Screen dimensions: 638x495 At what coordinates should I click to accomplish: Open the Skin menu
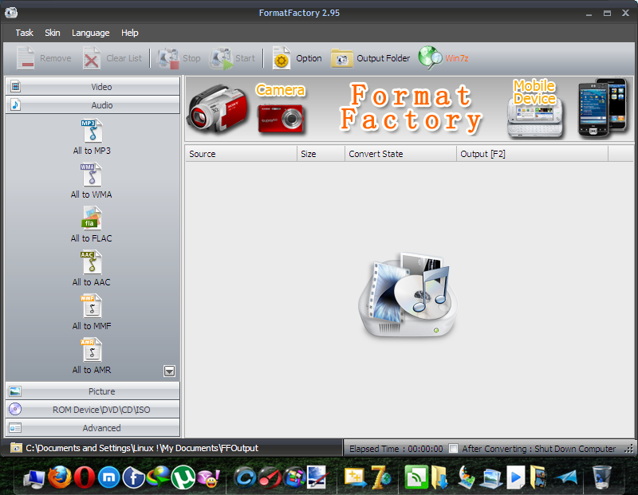coord(53,33)
